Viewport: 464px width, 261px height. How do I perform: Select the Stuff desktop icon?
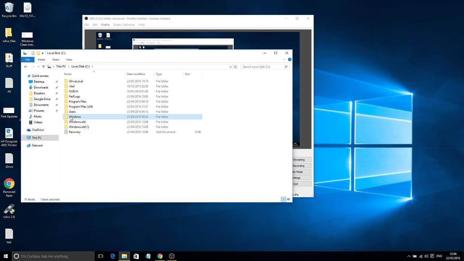tap(9, 60)
